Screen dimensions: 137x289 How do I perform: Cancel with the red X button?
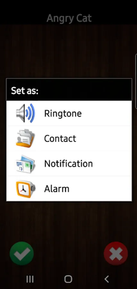point(116,253)
